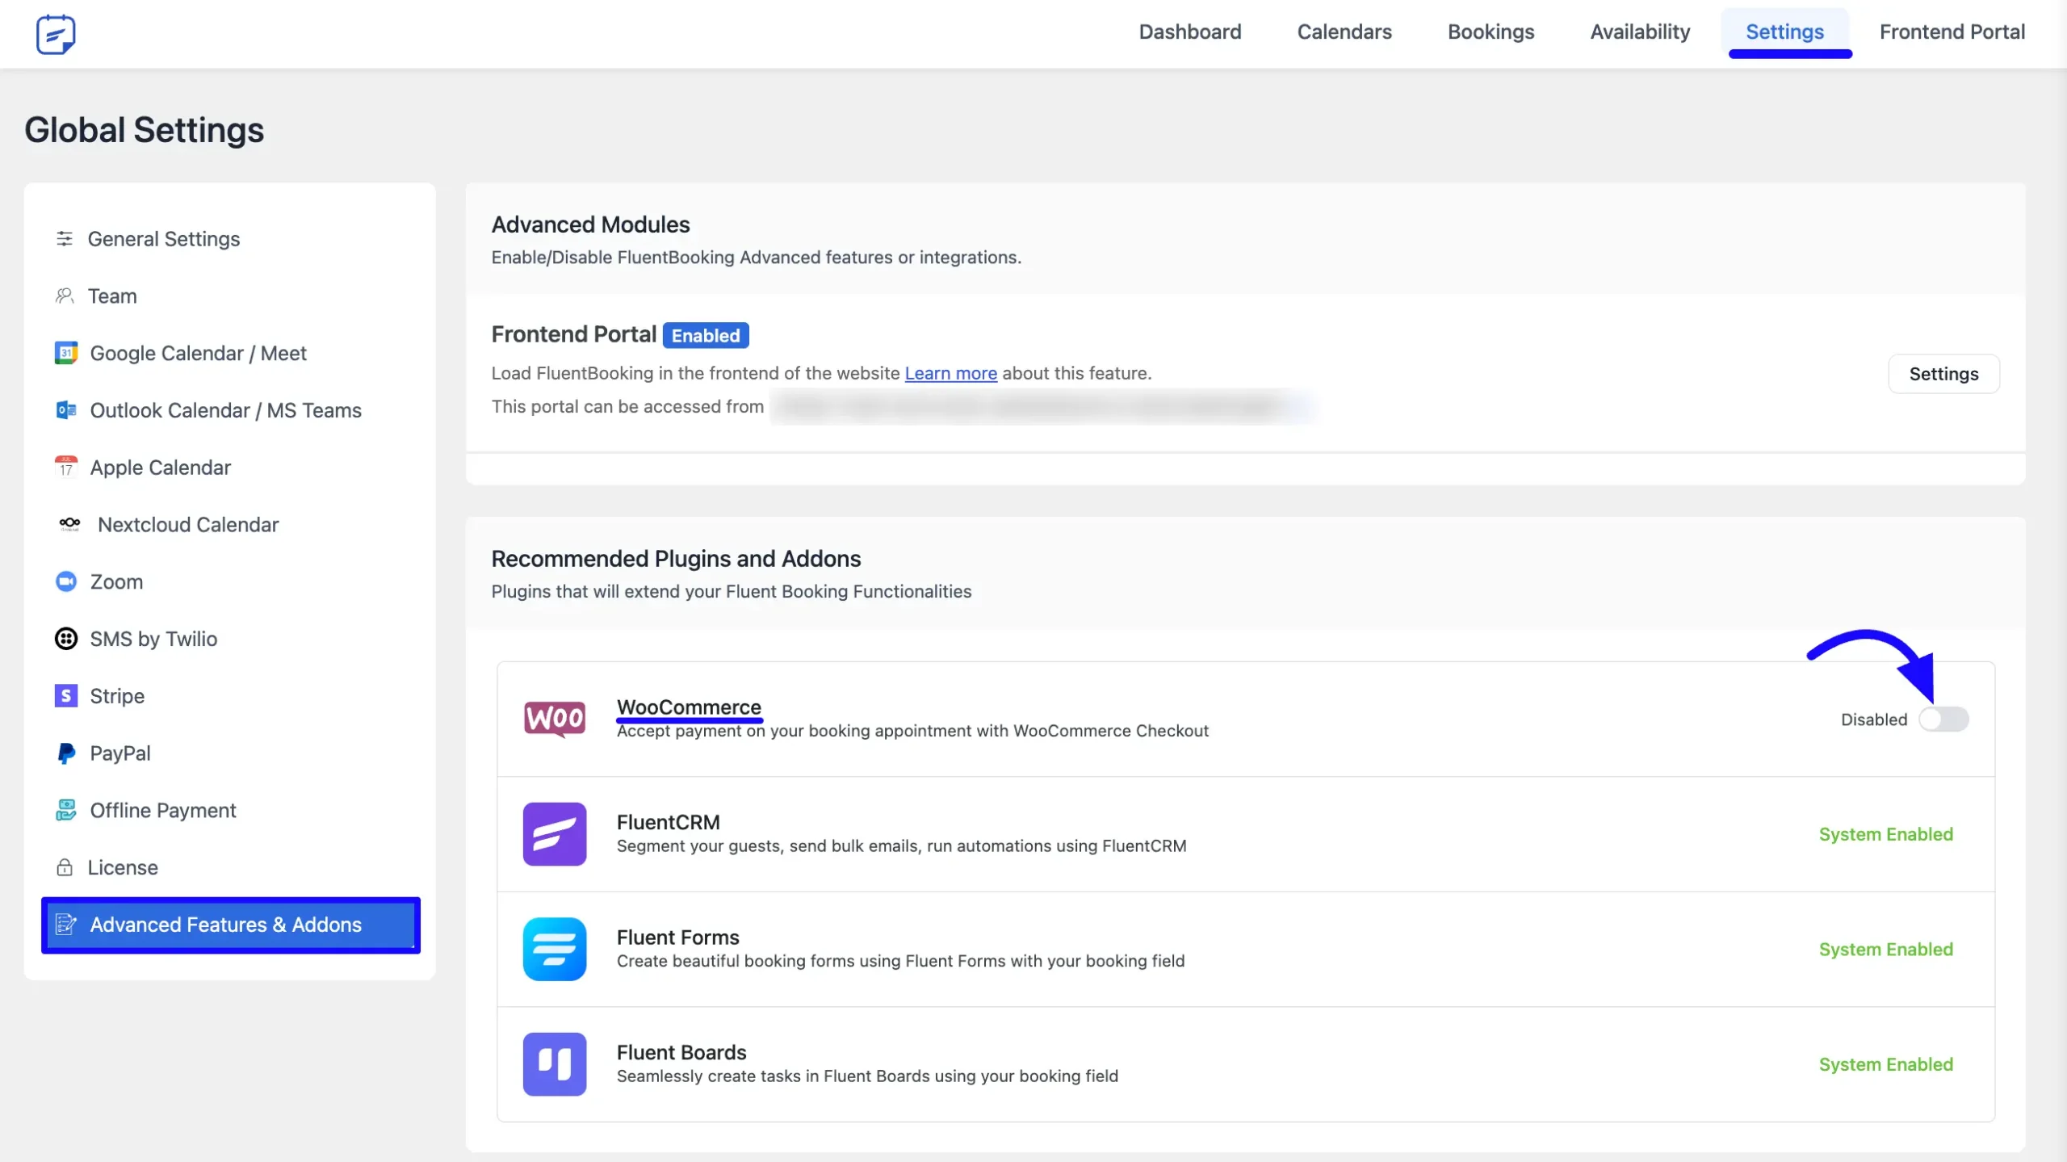
Task: Click the Global Settings page title
Action: [144, 130]
